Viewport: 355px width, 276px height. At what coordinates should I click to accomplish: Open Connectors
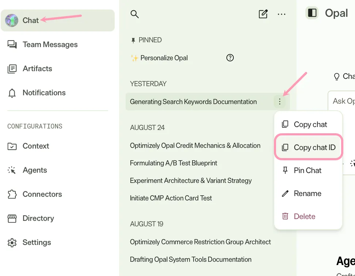(42, 194)
